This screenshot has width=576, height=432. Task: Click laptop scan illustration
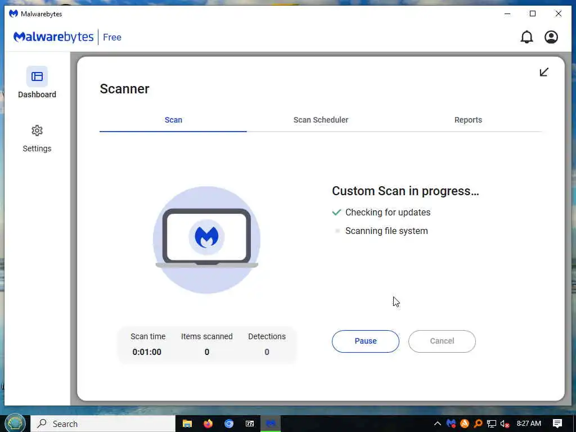[206, 240]
